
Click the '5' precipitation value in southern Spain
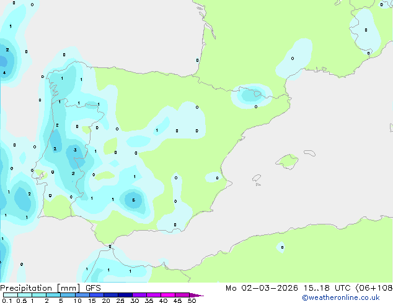pyautogui.click(x=134, y=200)
